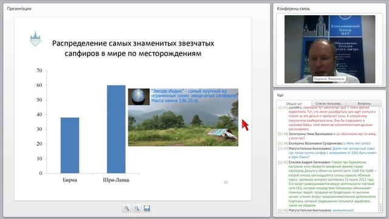Click the star sapphire photo on slide
389x219 pixels.
139,97
